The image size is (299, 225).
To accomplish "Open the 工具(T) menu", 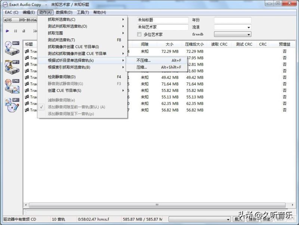I will 83,12.
